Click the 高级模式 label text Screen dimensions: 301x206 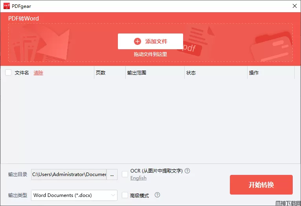[139, 195]
